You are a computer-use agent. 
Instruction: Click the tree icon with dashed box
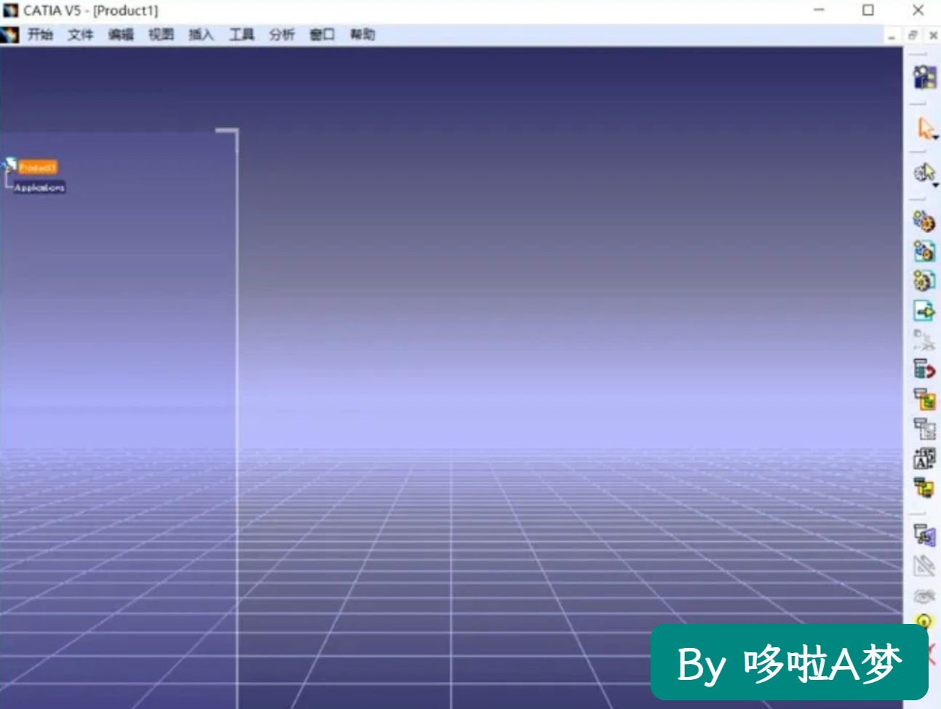pyautogui.click(x=924, y=429)
